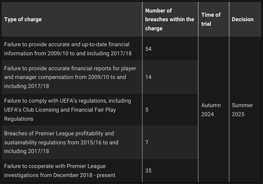The height and width of the screenshot is (184, 263).
Task: Click the accurate and up-to-date financial information charge
Action: pyautogui.click(x=67, y=49)
